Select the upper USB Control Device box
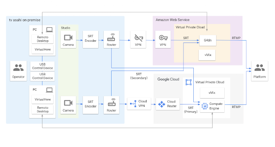 [42, 66]
